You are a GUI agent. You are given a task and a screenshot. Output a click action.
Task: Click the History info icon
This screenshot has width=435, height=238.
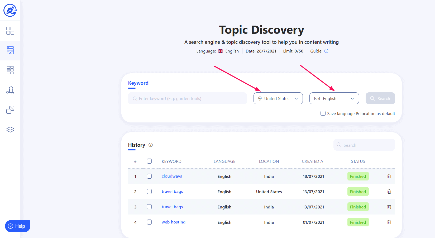tap(150, 145)
